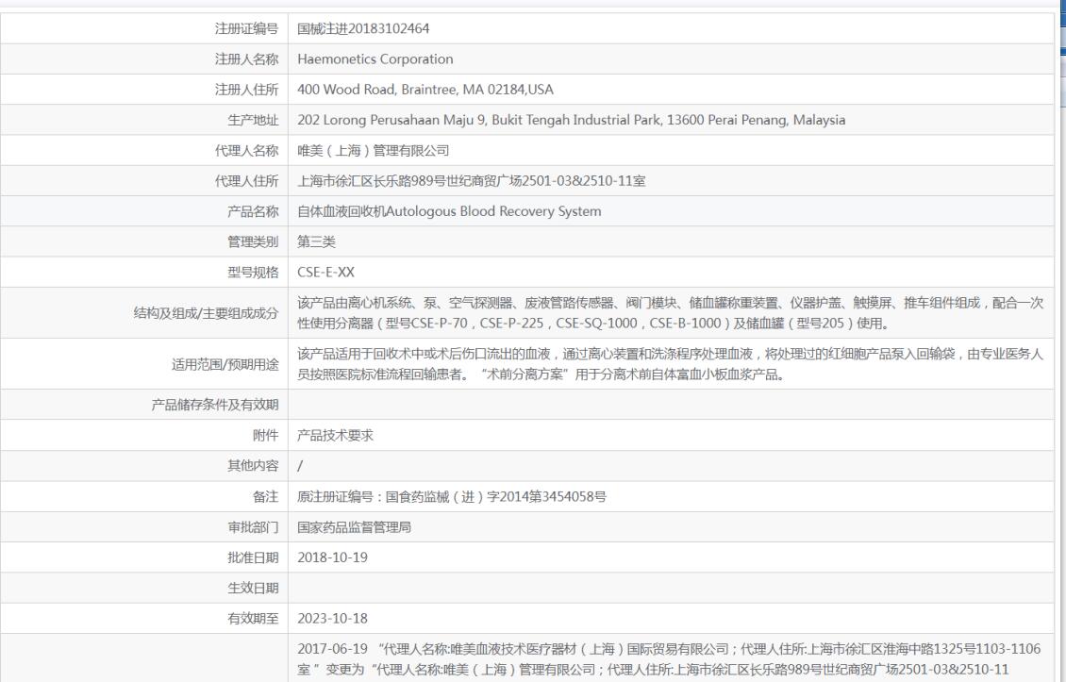Select the 适用范围/预期用途 label
1066x682 pixels.
[225, 364]
